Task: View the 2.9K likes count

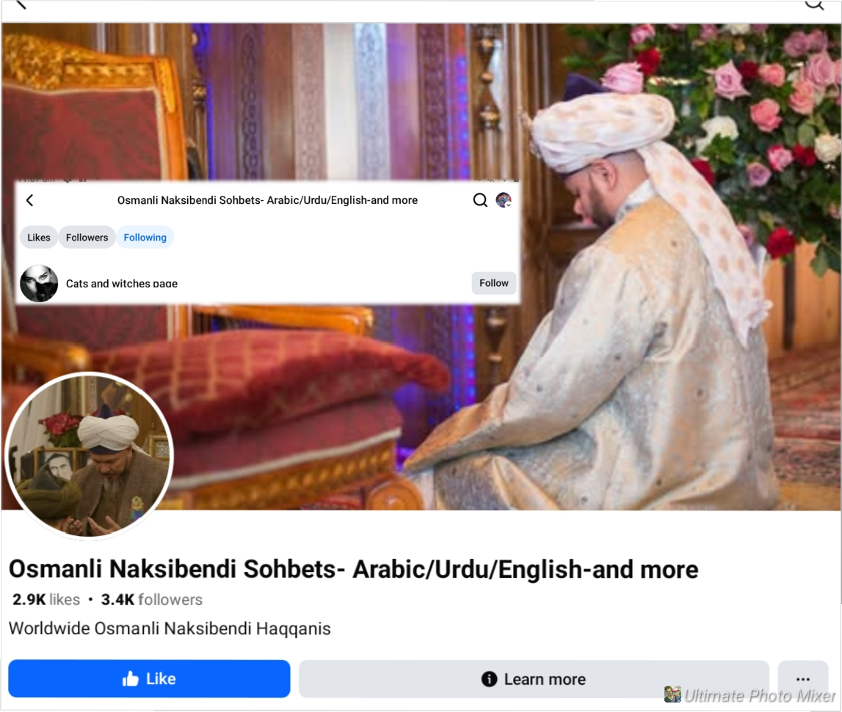Action: [x=46, y=599]
